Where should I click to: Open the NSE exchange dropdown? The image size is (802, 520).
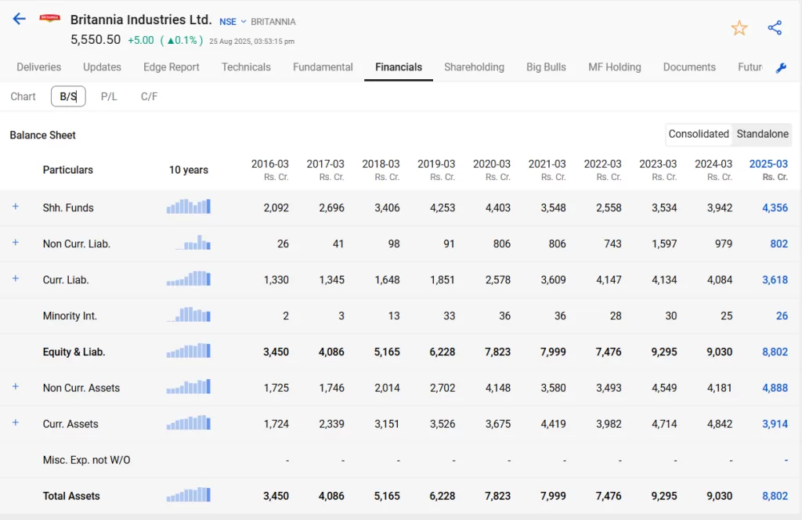point(233,22)
